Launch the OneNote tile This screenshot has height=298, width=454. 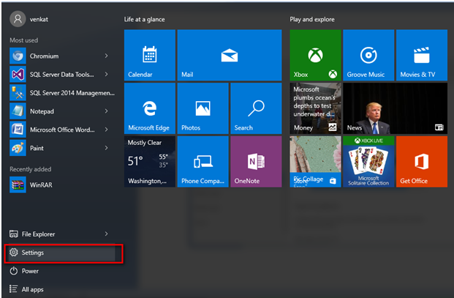(256, 162)
